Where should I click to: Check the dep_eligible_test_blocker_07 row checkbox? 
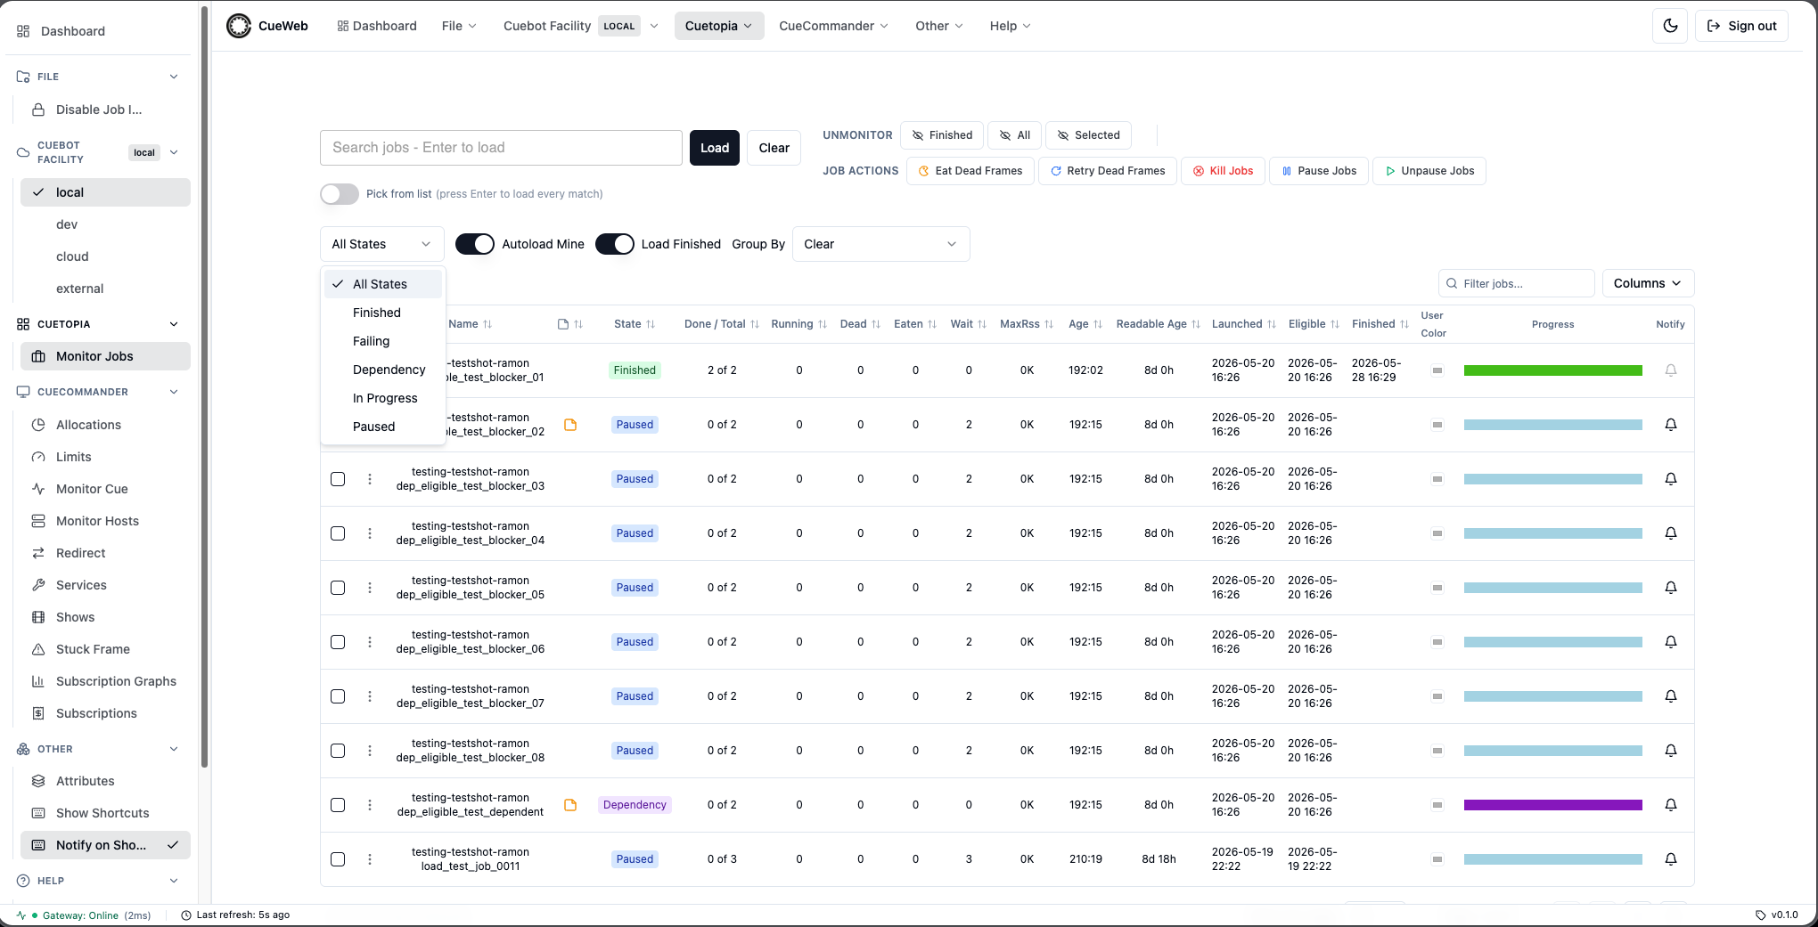338,696
